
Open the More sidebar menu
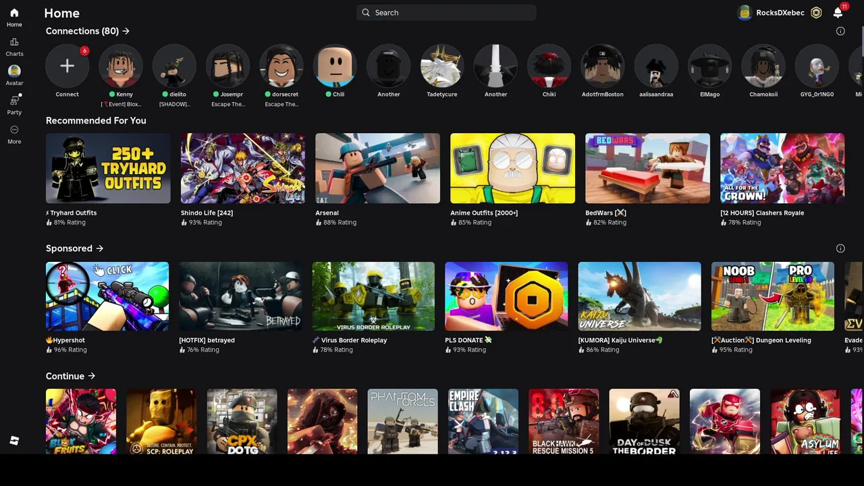coord(14,130)
